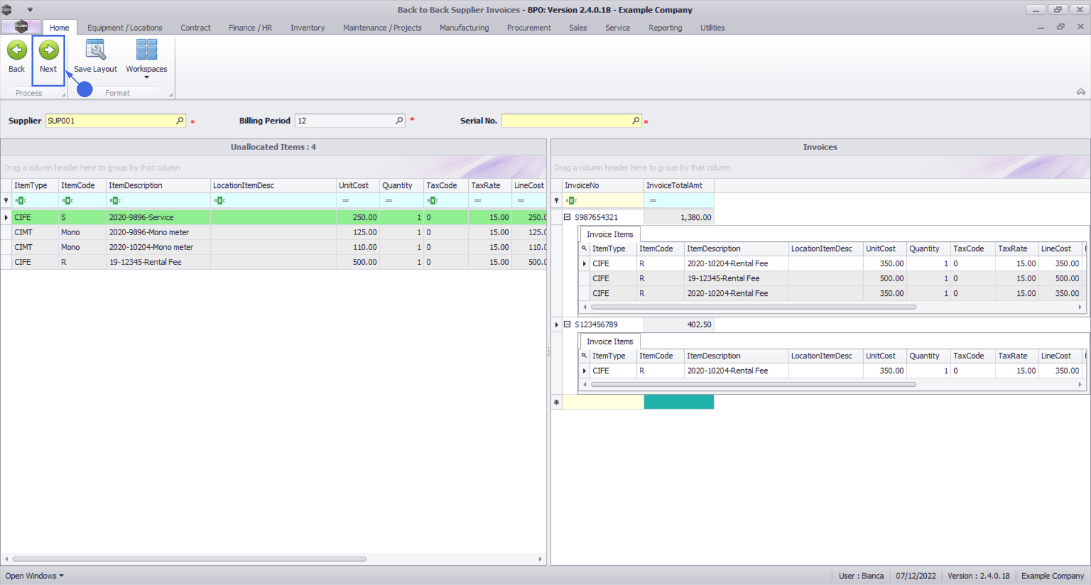Click the Serial No. input field
1091x585 pixels.
pos(566,120)
